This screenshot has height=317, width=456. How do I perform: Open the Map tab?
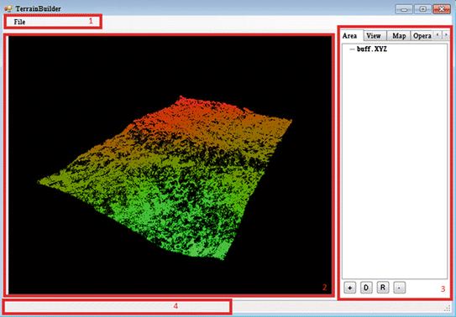(399, 36)
